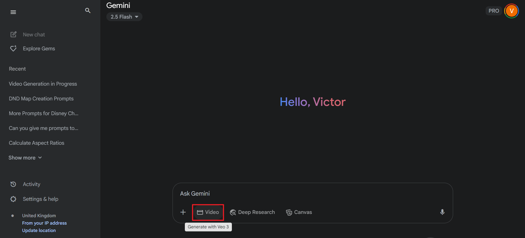Click the Update location link
The height and width of the screenshot is (238, 525).
[39, 230]
